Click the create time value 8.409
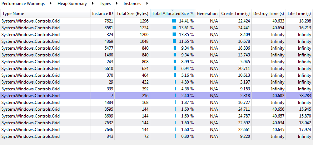Image resolution: width=313 pixels, height=145 pixels. (245, 35)
